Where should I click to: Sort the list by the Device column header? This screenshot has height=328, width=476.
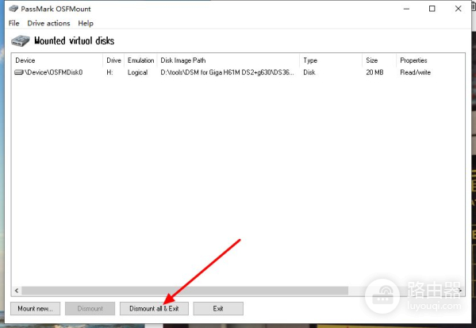click(x=56, y=60)
